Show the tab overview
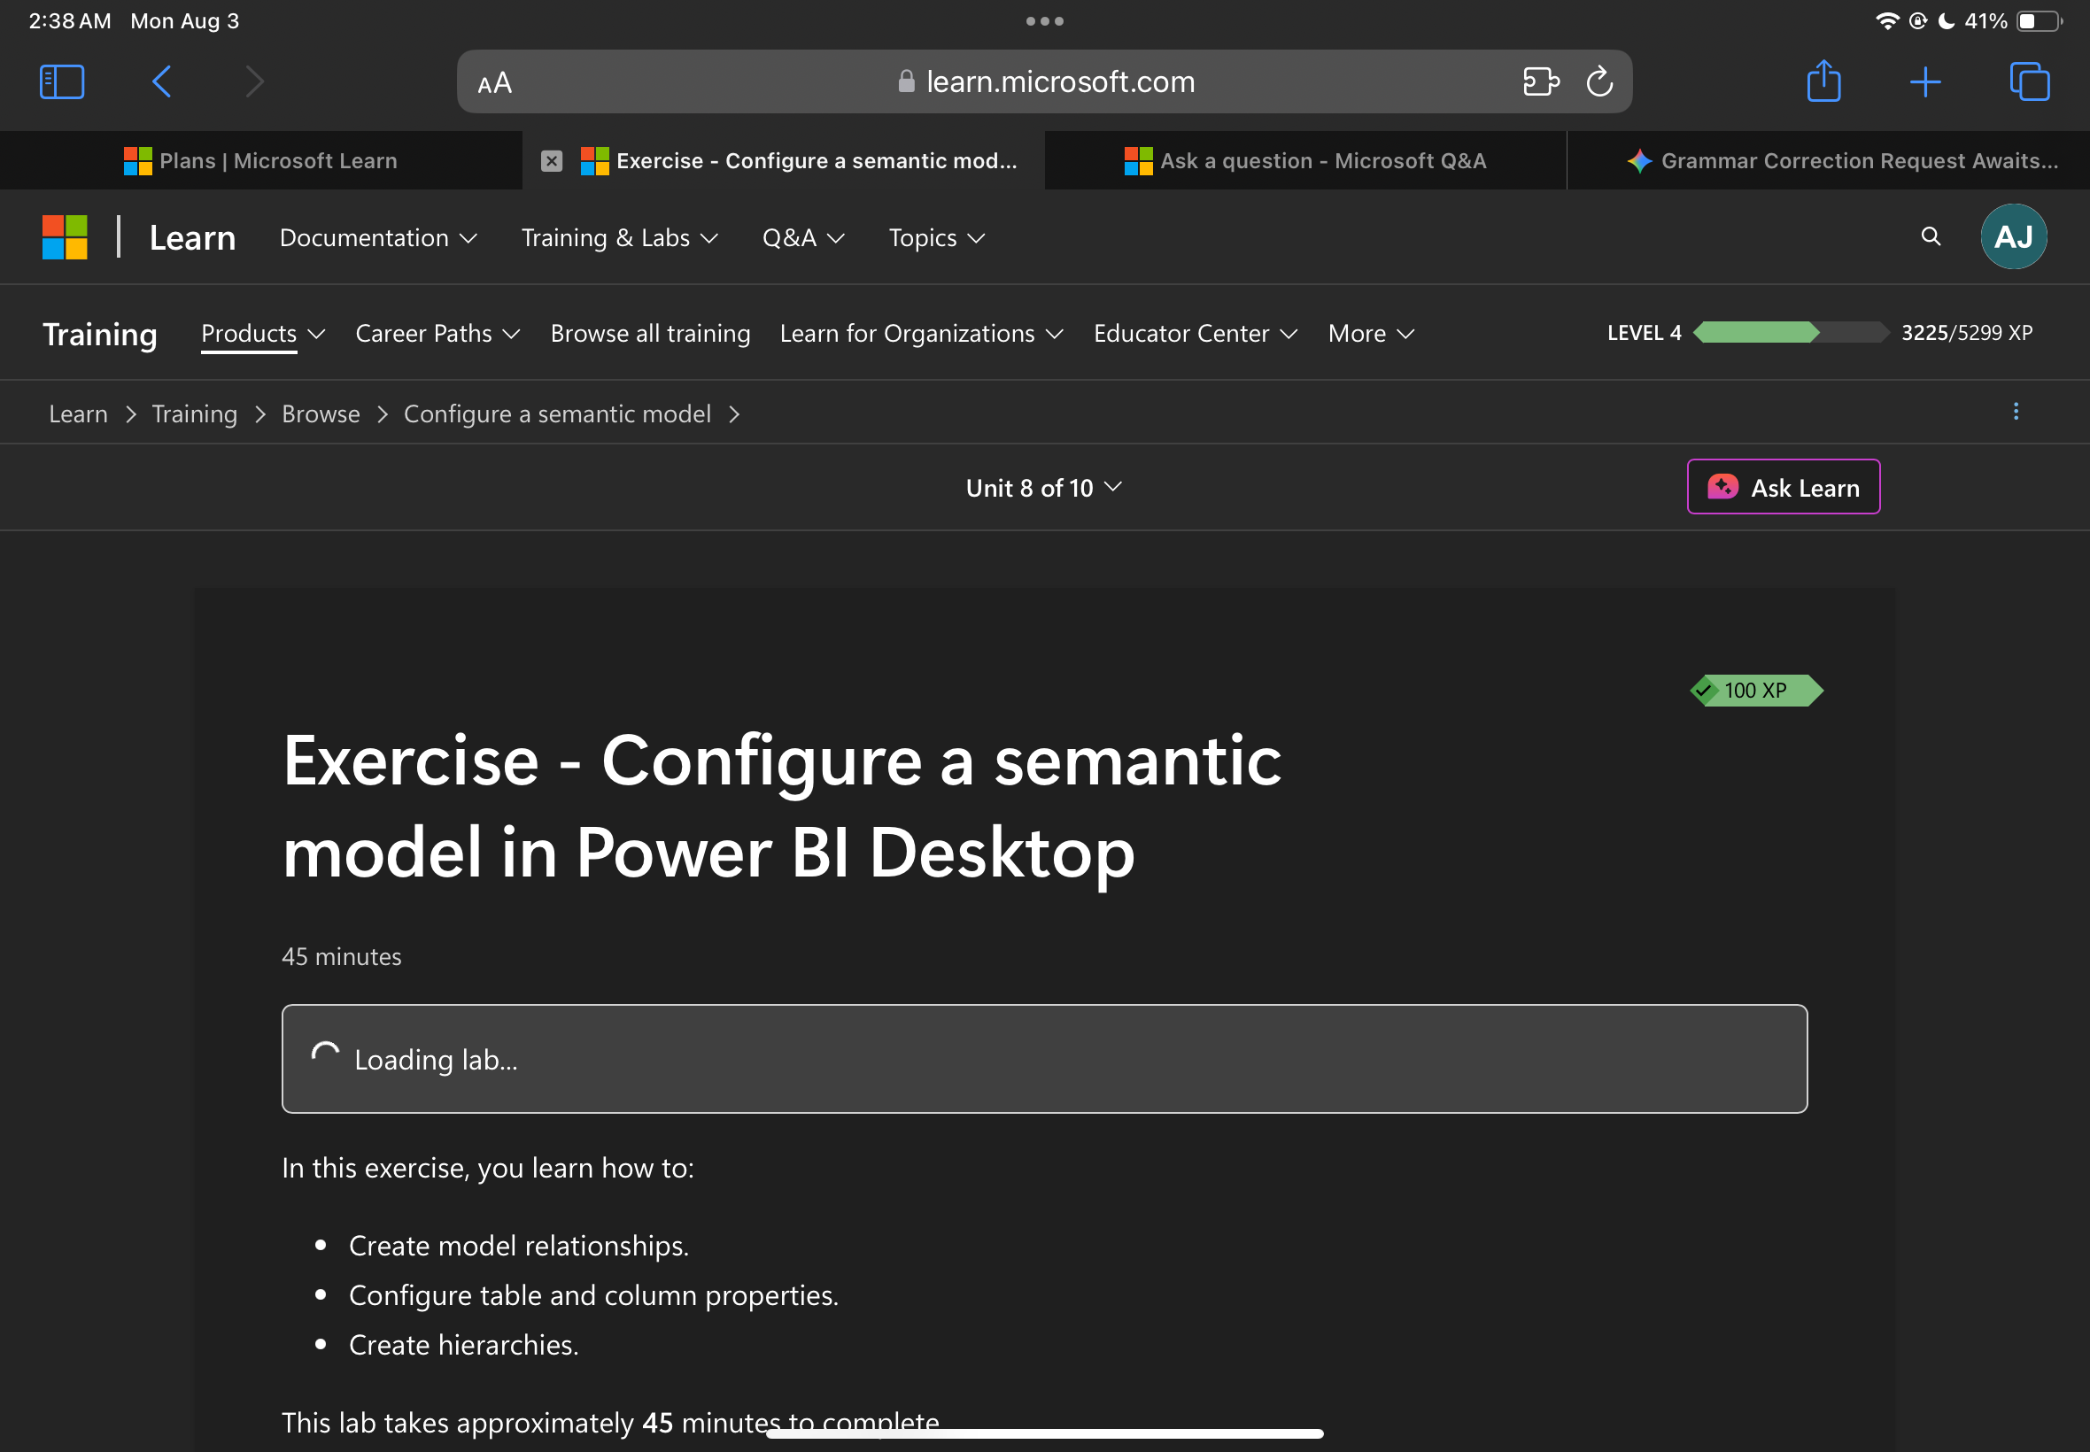2090x1452 pixels. (x=2029, y=81)
